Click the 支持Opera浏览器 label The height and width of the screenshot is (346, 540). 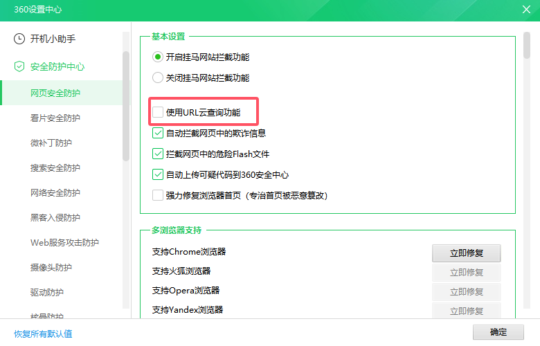tap(186, 290)
